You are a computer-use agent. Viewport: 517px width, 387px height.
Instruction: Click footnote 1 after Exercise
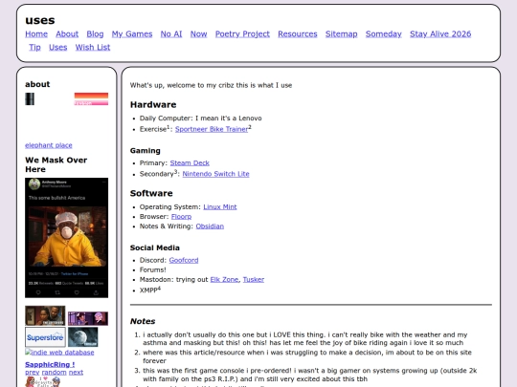[169, 127]
